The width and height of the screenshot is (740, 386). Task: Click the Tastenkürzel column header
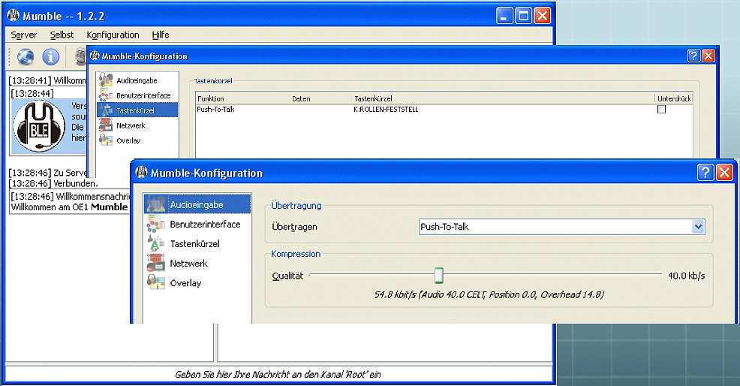(373, 98)
